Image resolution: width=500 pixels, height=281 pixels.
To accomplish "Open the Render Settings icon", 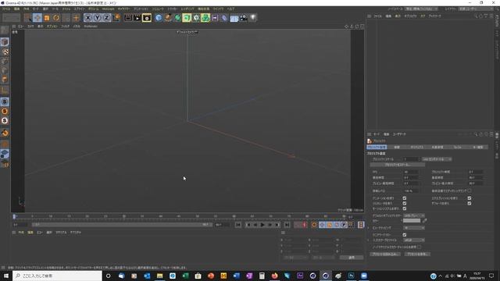I will [147, 18].
